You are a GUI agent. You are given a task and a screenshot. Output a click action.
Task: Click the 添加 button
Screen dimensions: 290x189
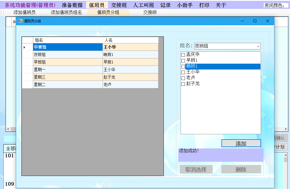click(x=241, y=143)
